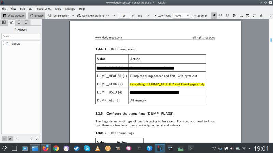Toggle group annotations by page
The image size is (273, 153).
(4, 139)
